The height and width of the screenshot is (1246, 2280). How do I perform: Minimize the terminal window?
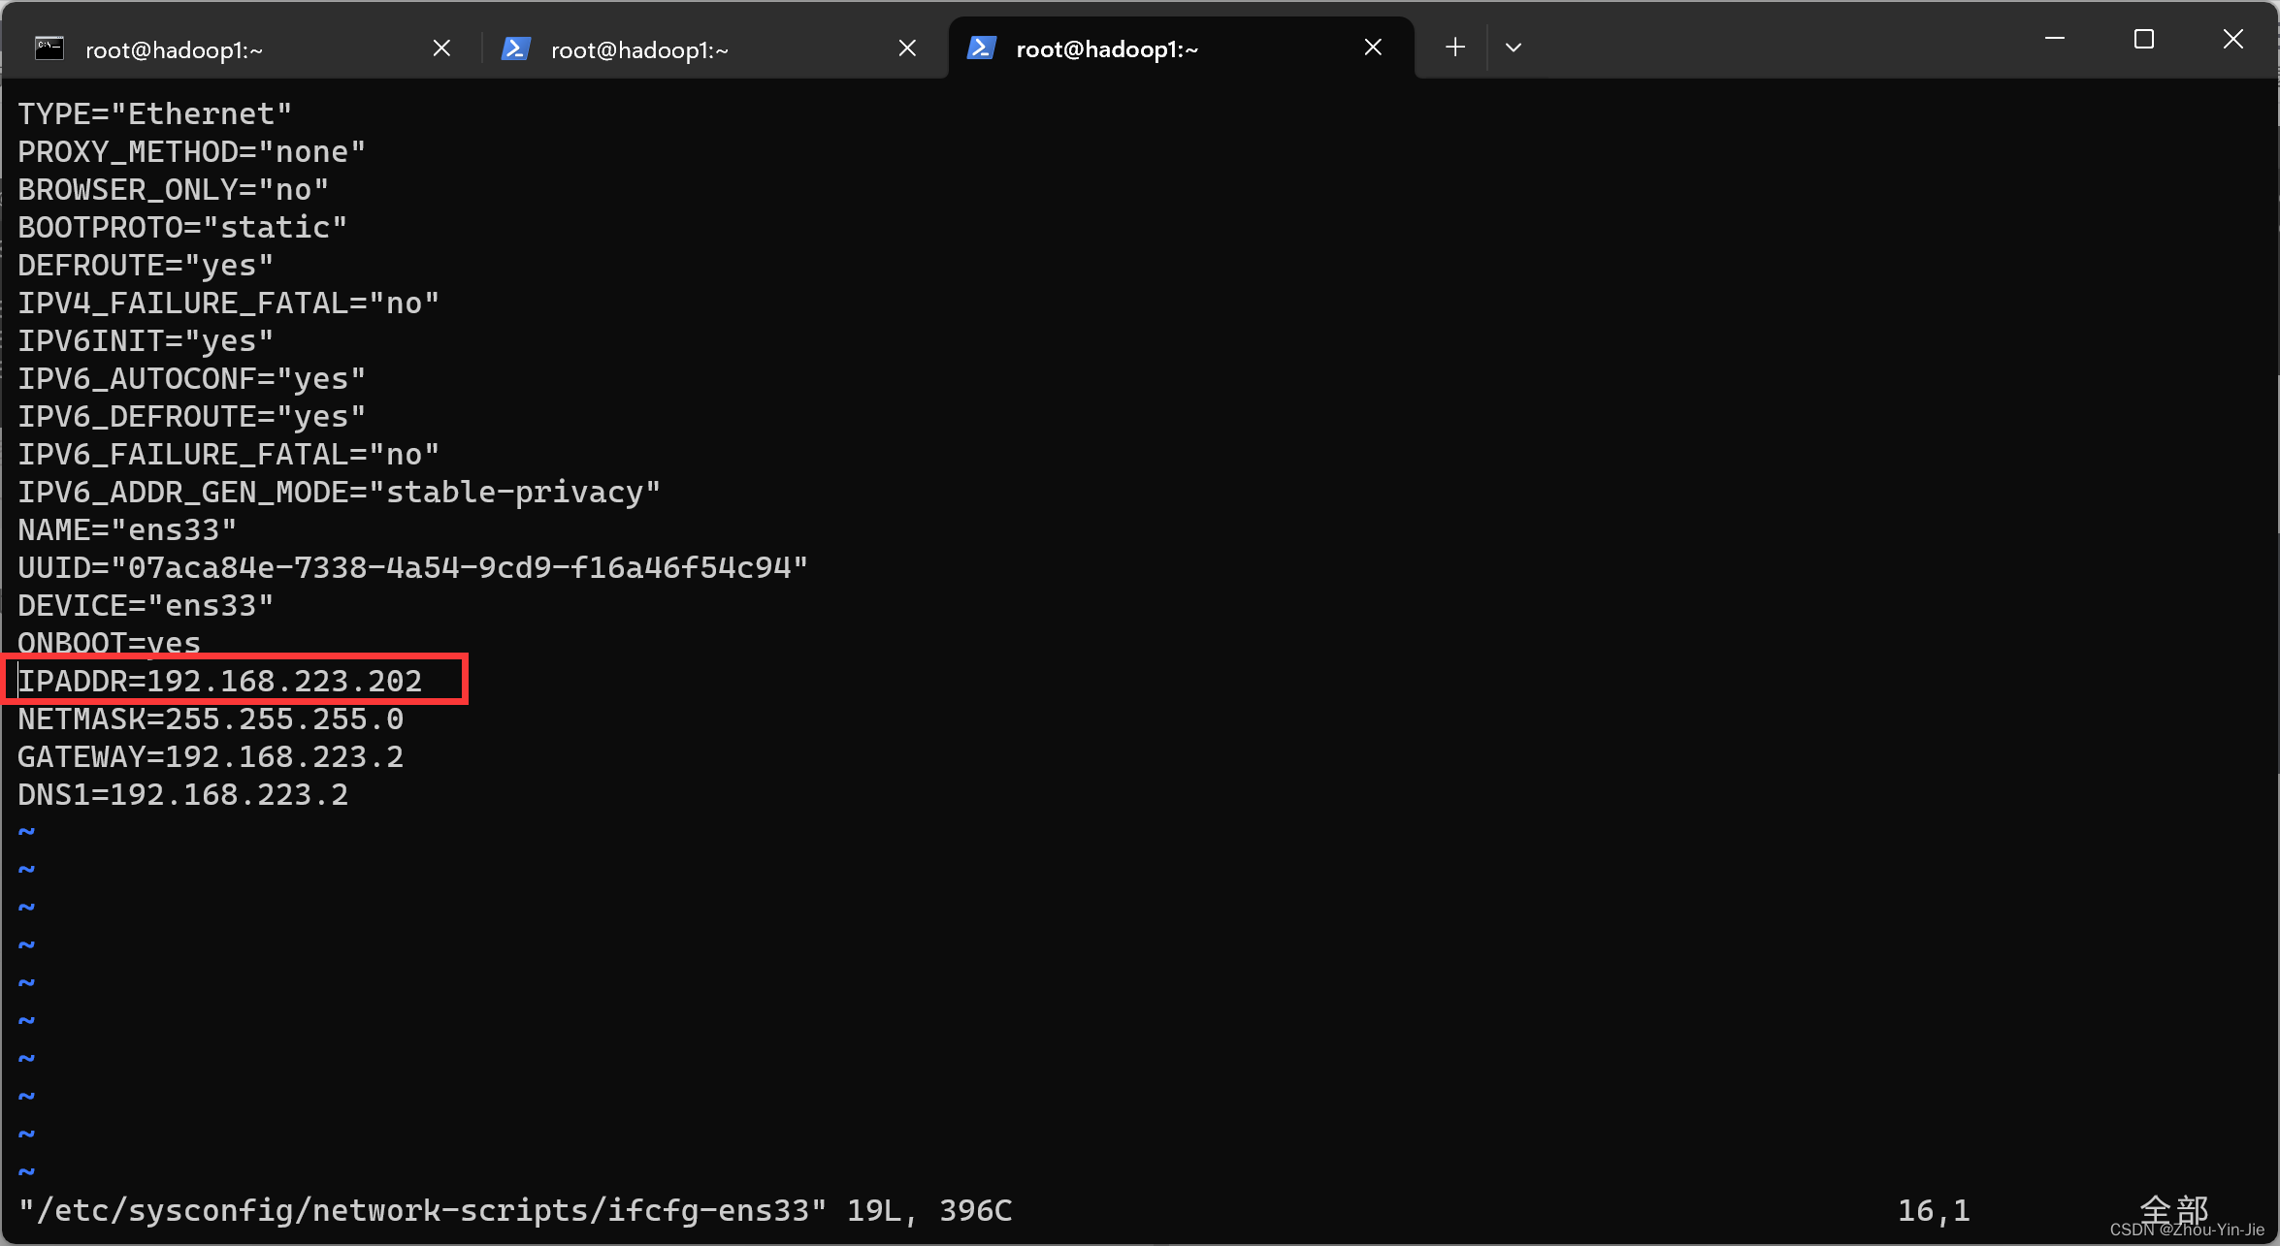[2054, 39]
